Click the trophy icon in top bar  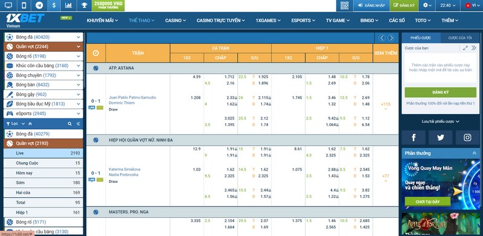pos(84,5)
